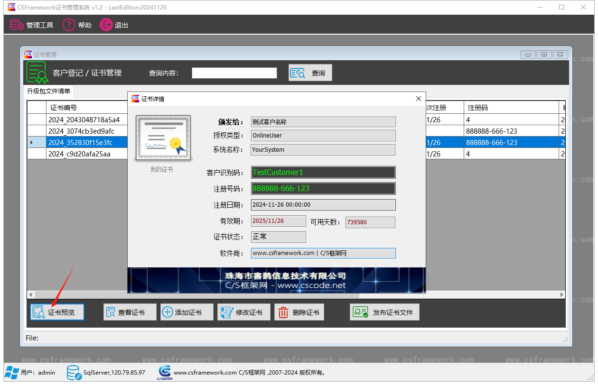Click the question mark help icon
The width and height of the screenshot is (598, 385).
click(69, 25)
